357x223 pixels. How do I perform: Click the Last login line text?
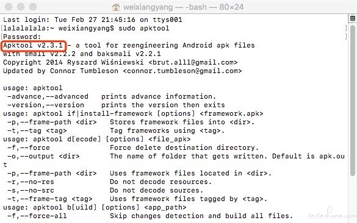[x=93, y=19]
